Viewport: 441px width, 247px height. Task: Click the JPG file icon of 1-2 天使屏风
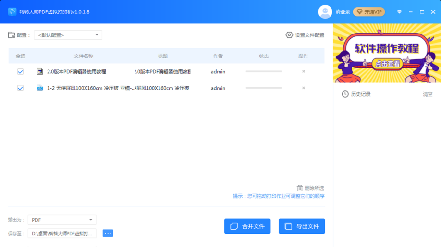coord(40,88)
